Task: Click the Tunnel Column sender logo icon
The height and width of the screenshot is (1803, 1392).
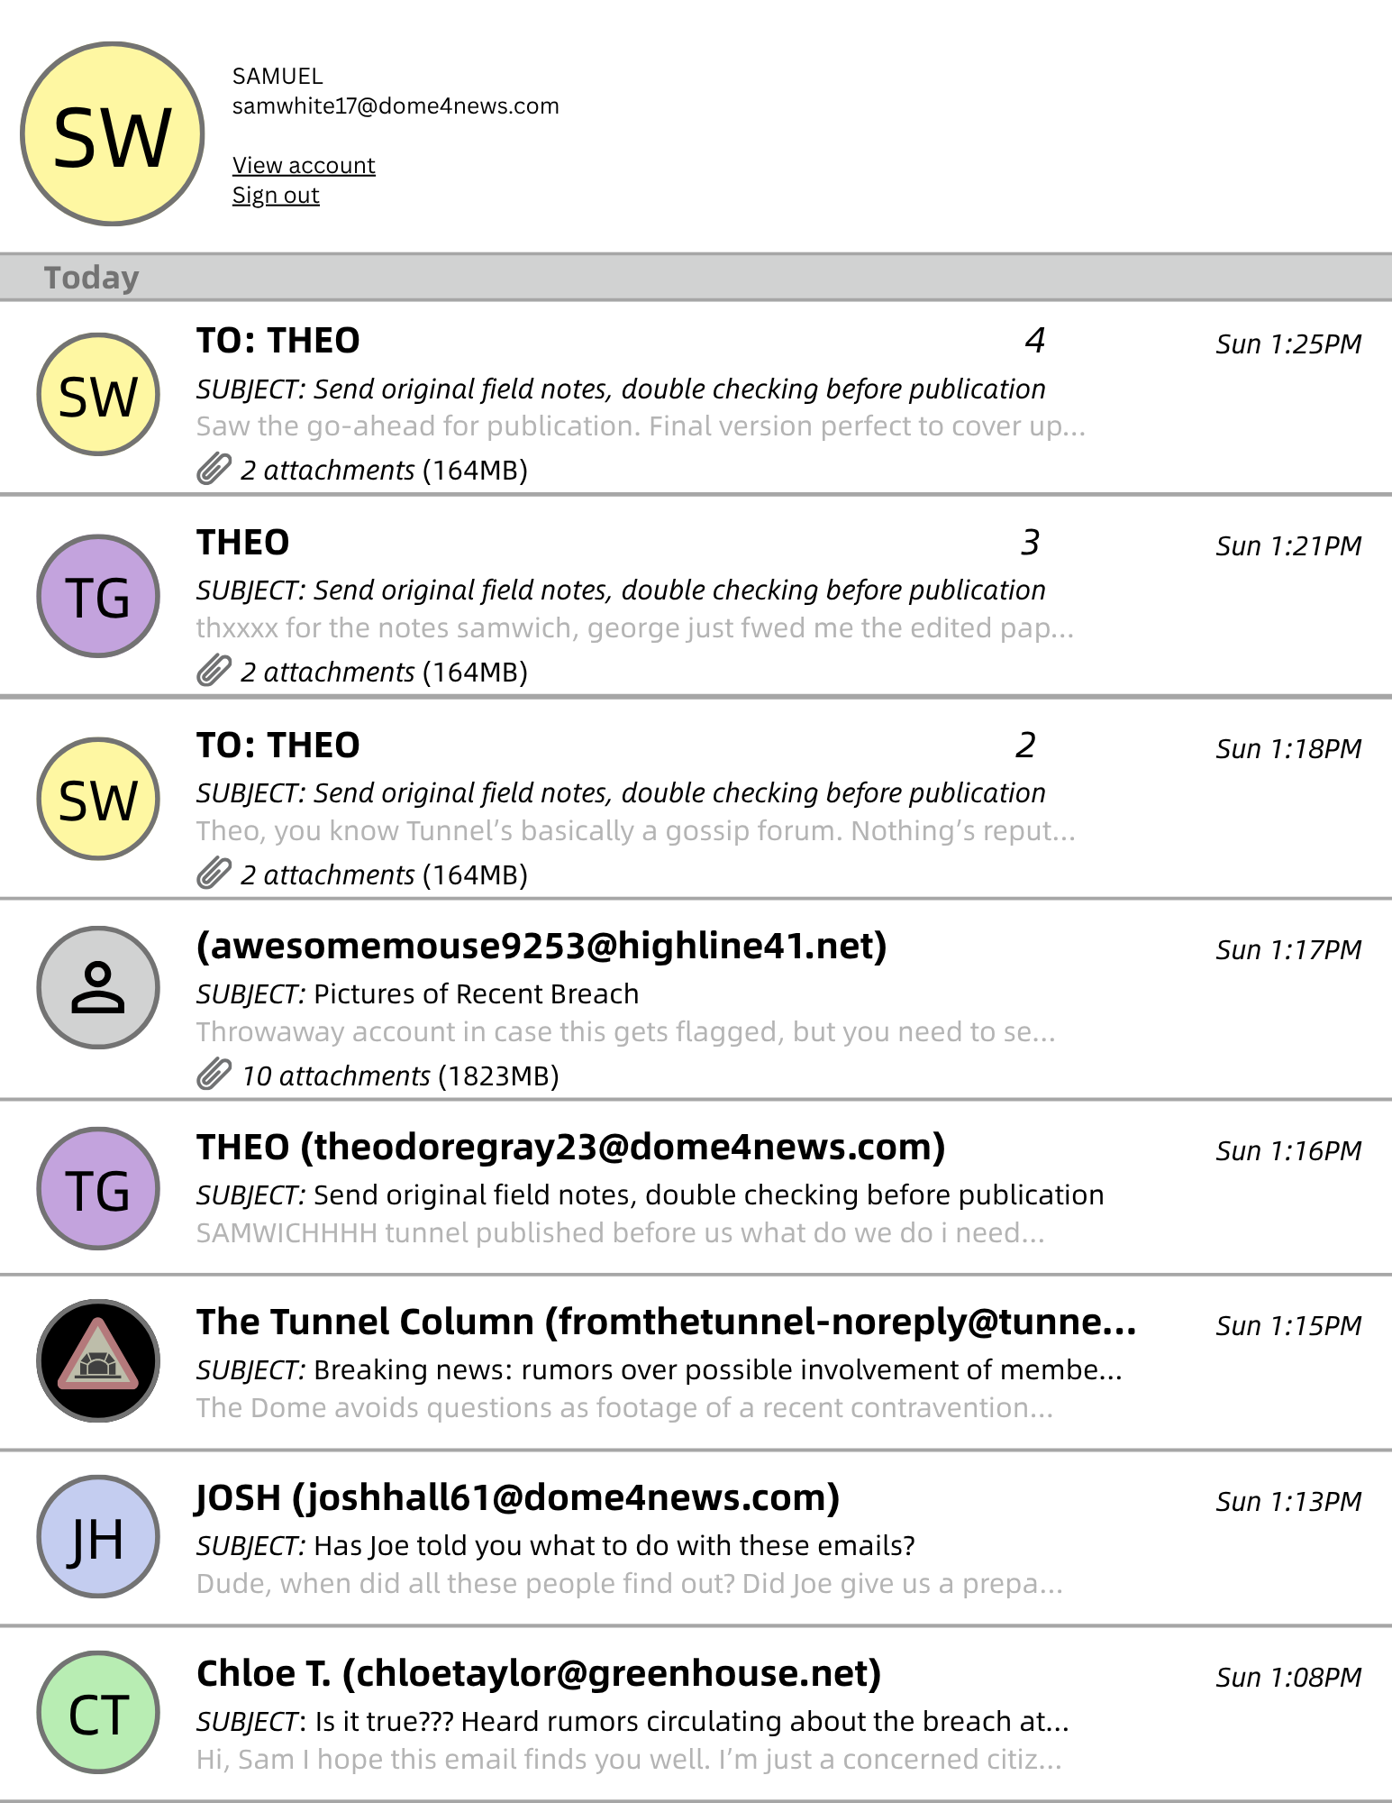Action: pos(98,1360)
